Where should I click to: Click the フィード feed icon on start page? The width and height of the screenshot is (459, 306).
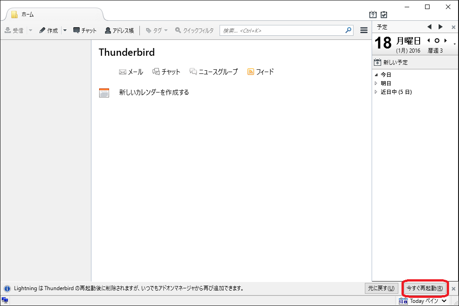250,71
